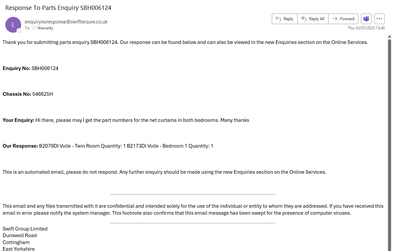Click the received date Thu 03/07/2025 15:40
Viewport: 394px width, 251px height.
pos(366,28)
